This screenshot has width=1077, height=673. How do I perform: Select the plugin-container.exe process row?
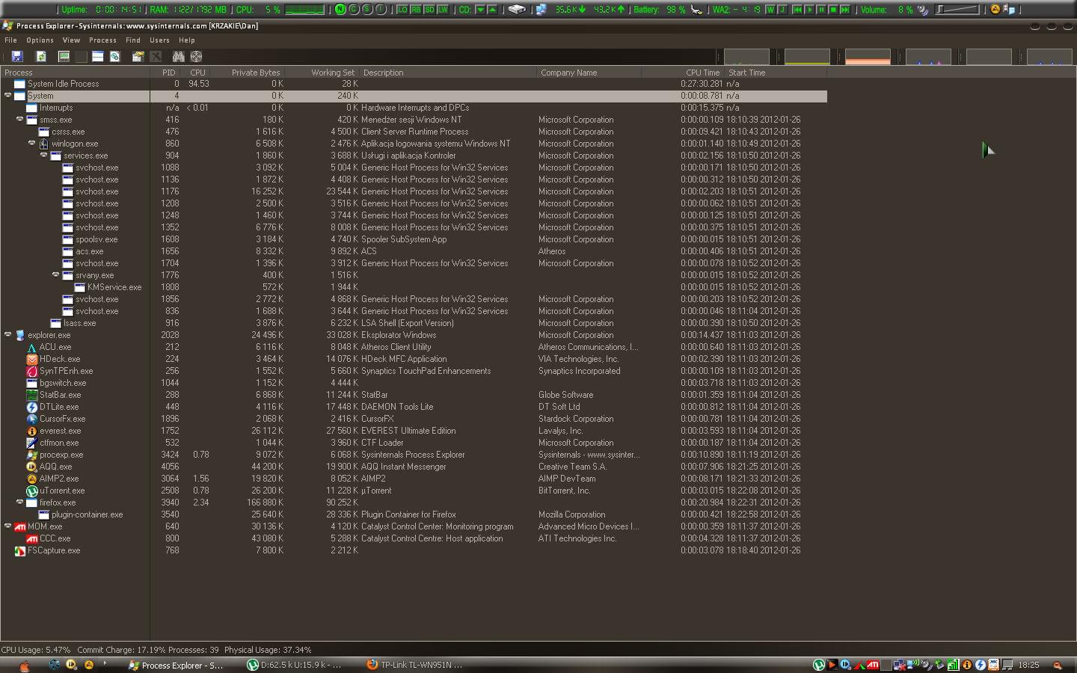click(414, 514)
